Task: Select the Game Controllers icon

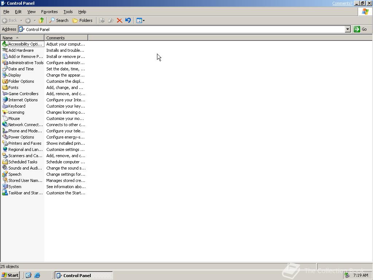Action: pos(5,94)
